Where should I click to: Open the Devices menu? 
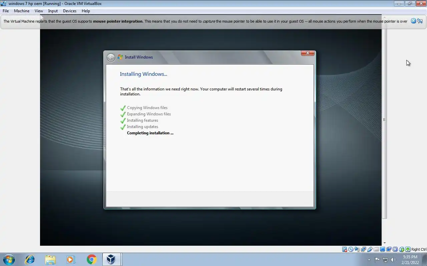(x=70, y=11)
